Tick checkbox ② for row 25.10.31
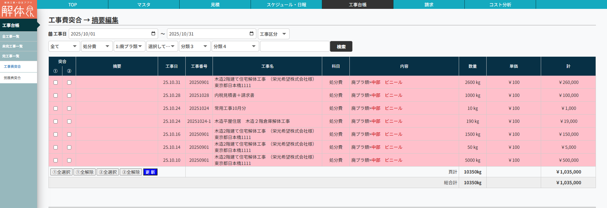This screenshot has height=208, width=607. [69, 82]
